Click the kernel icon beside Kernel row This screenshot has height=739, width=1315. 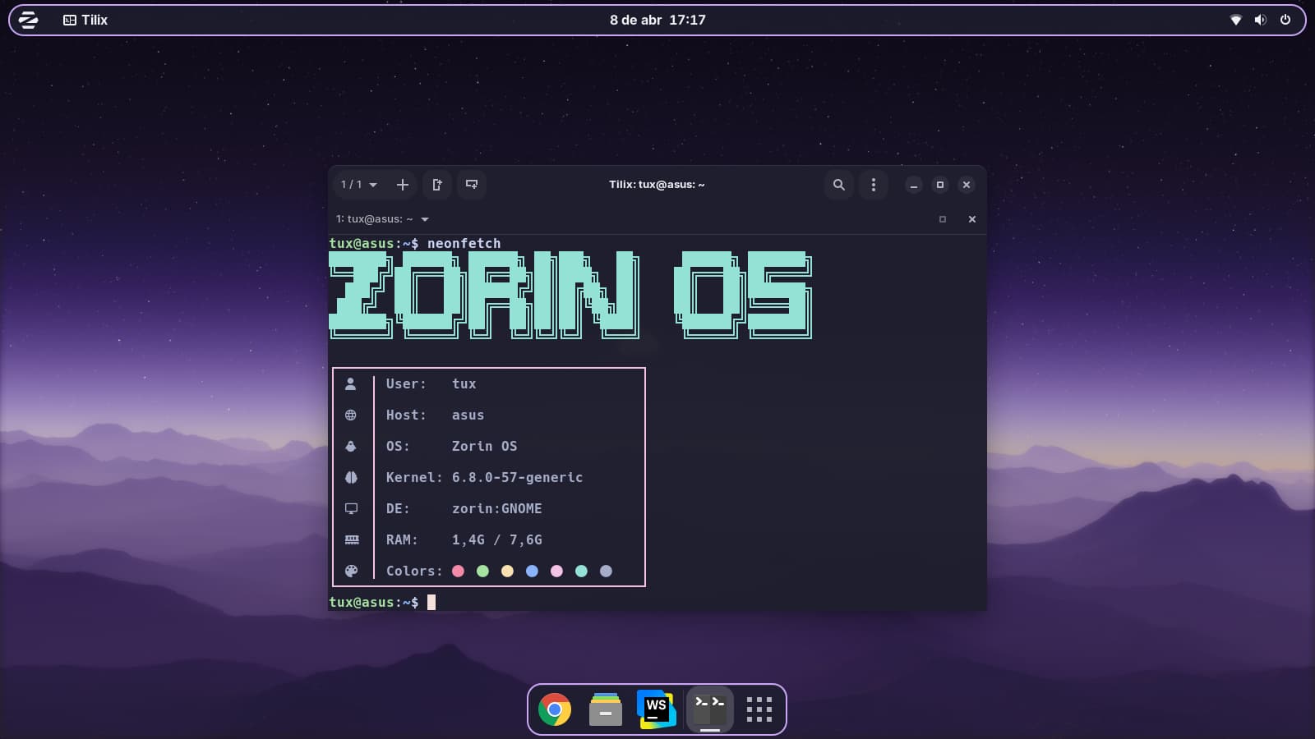point(351,477)
